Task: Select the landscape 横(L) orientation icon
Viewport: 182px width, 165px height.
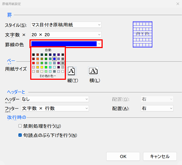Action: click(x=93, y=71)
